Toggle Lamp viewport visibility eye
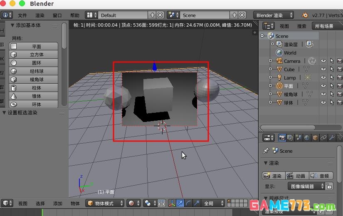This screenshot has height=216, width=343. click(x=323, y=77)
